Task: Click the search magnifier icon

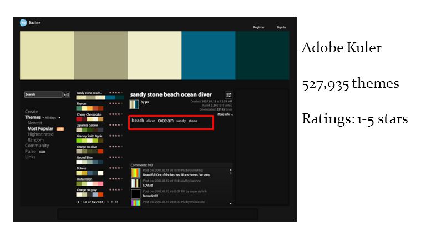Action: [x=67, y=94]
